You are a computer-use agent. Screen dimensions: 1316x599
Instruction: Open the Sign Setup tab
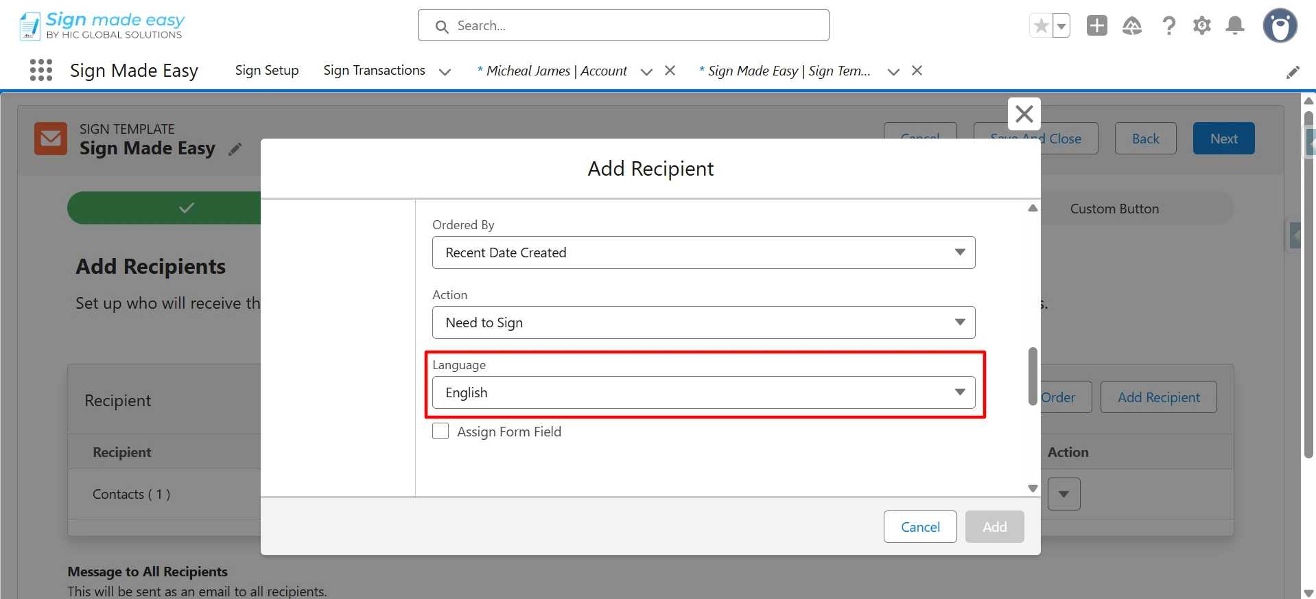(x=267, y=70)
